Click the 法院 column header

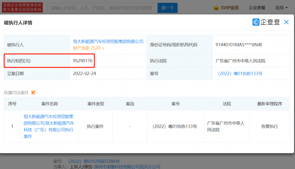pyautogui.click(x=227, y=104)
